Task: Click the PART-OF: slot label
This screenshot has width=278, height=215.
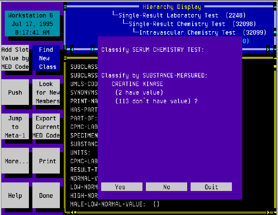Action: coord(84,118)
